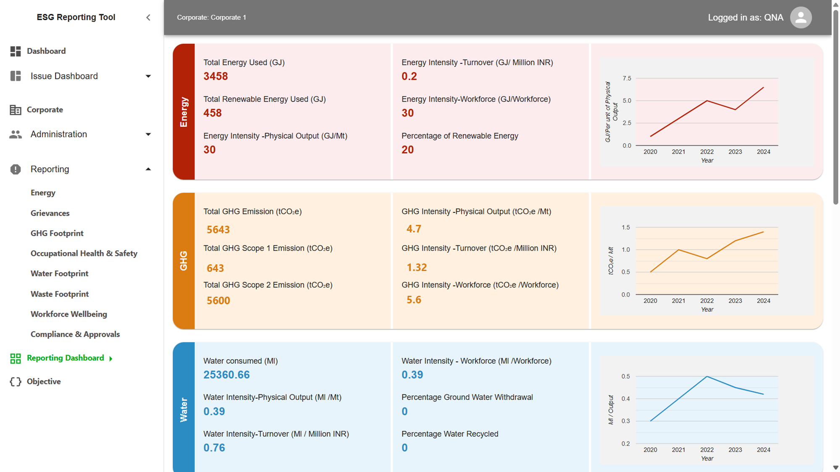
Task: Go to Compliance & Approvals
Action: (75, 334)
